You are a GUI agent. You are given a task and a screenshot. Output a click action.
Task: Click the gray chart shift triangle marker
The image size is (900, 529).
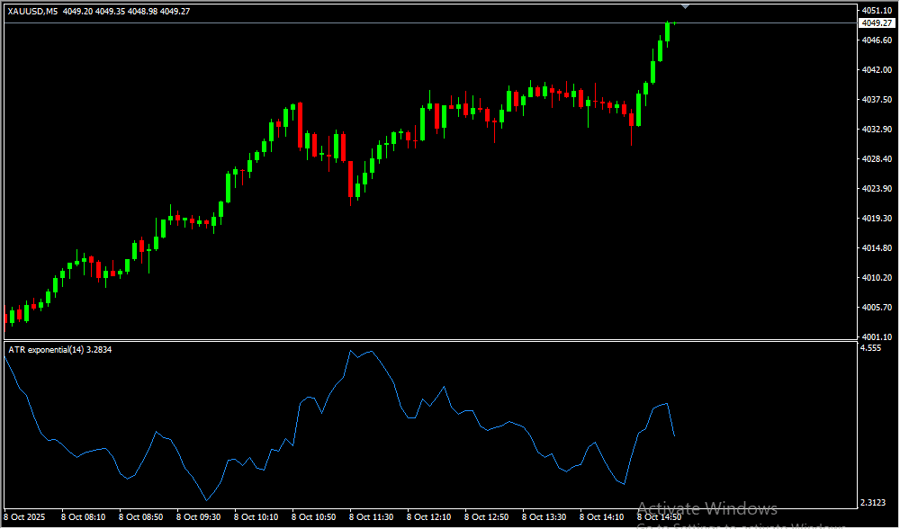(686, 6)
